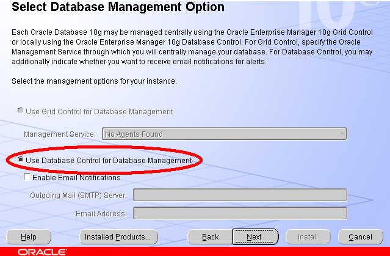
Task: Click the Management Service label
Action: click(60, 134)
